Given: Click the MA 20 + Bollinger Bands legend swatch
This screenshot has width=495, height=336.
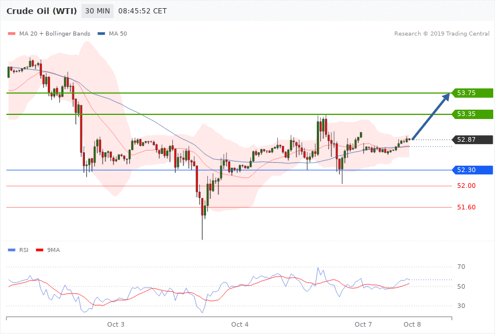Looking at the screenshot, I should pos(12,33).
